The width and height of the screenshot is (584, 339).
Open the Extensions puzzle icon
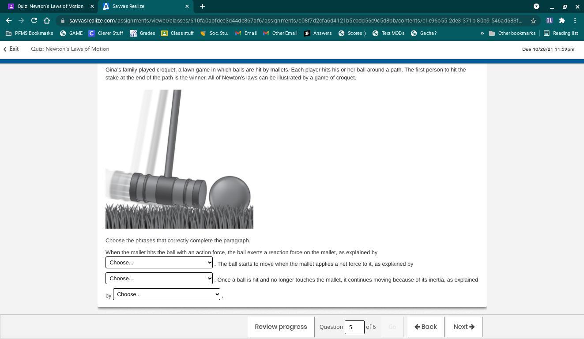[x=562, y=20]
